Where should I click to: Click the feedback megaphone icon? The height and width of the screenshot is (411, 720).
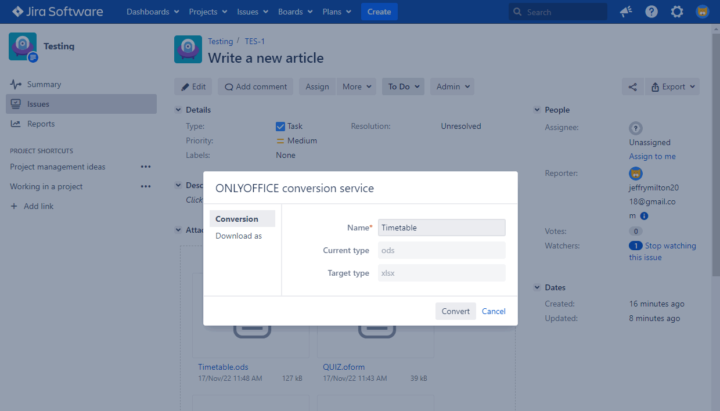(x=626, y=12)
